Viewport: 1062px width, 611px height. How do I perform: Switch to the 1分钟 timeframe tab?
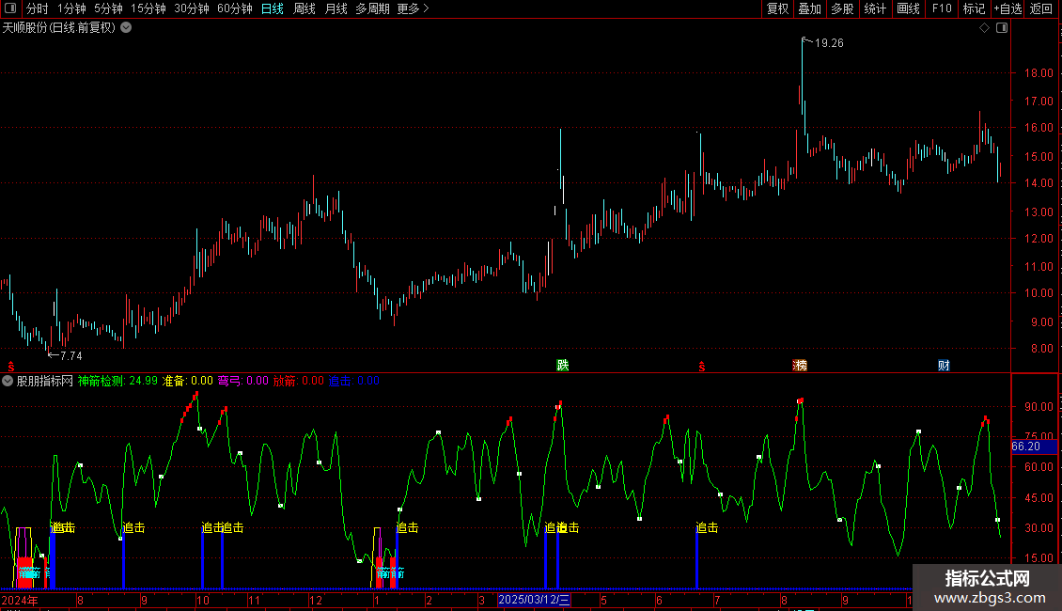point(71,8)
